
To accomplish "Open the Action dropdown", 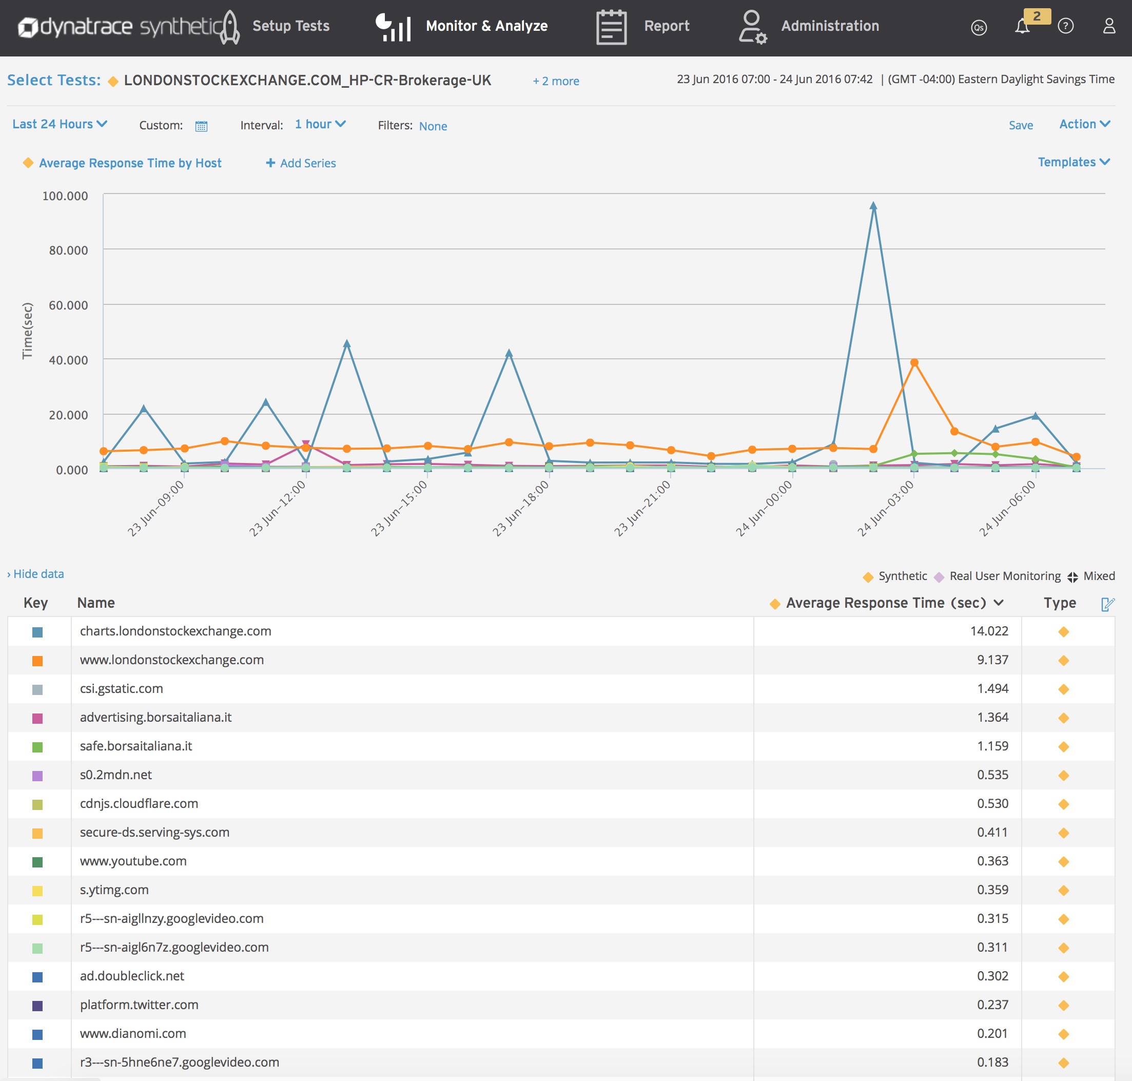I will click(x=1085, y=124).
